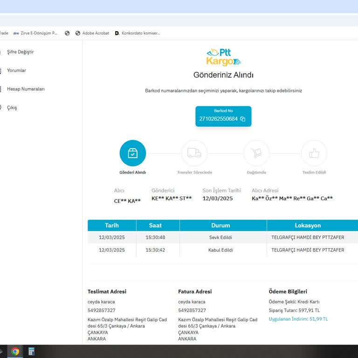Click the Ödeme Bilgileri heading
This screenshot has width=358, height=358.
[x=288, y=291]
